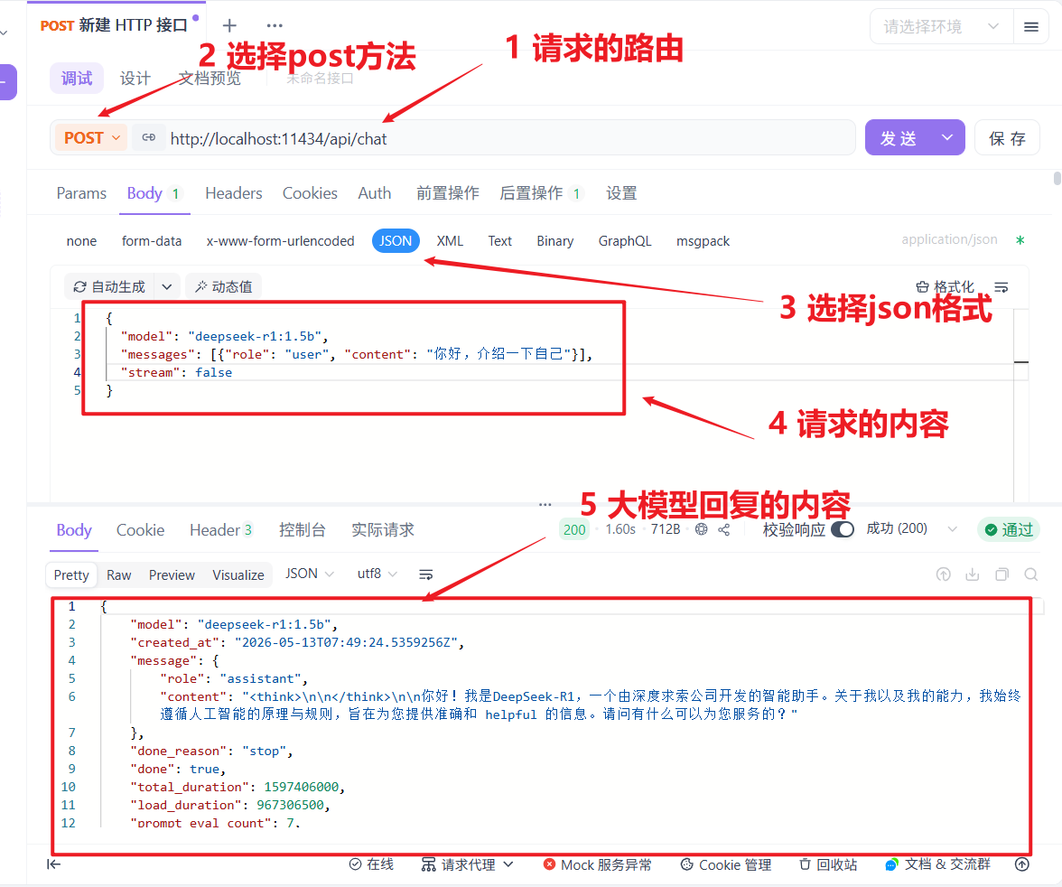
Task: Open the 后置操作 tab
Action: pos(540,193)
